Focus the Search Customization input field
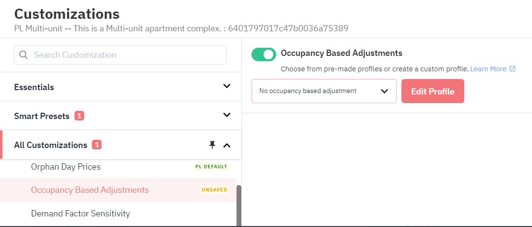 120,55
